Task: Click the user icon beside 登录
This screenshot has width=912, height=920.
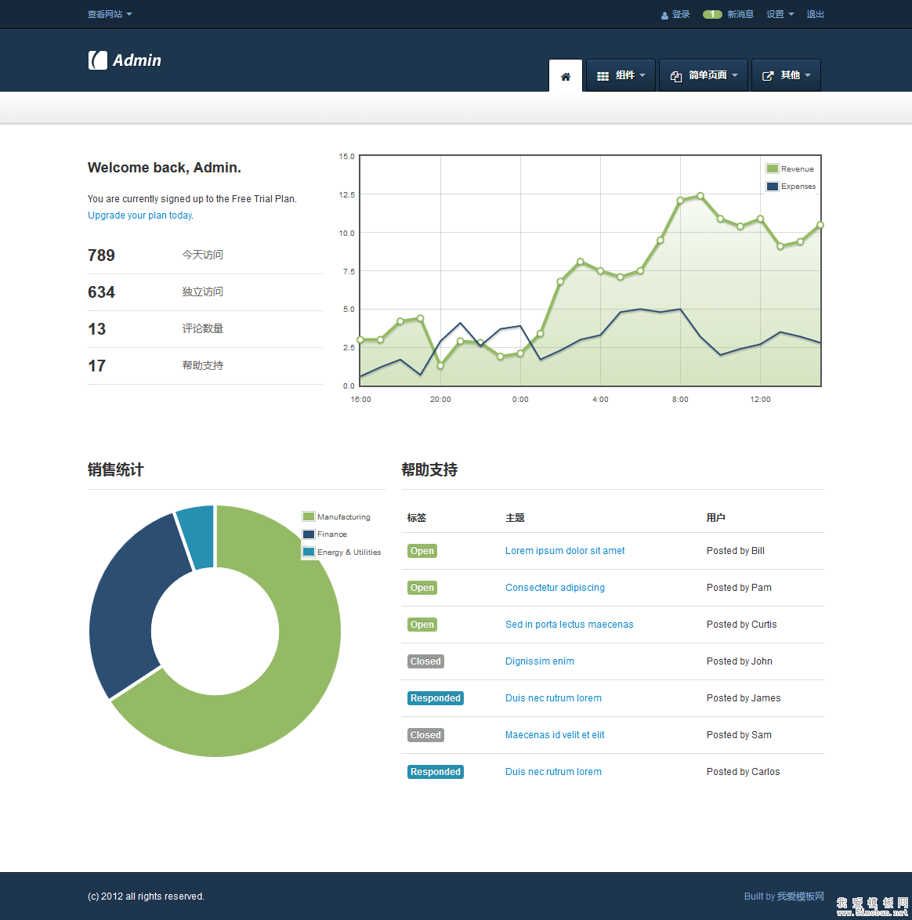Action: tap(665, 15)
